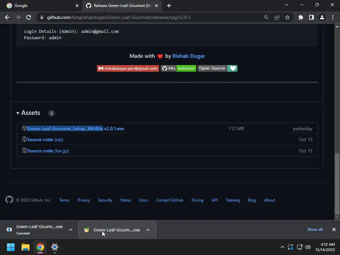Open the About footer link
The width and height of the screenshot is (340, 255).
tap(270, 200)
